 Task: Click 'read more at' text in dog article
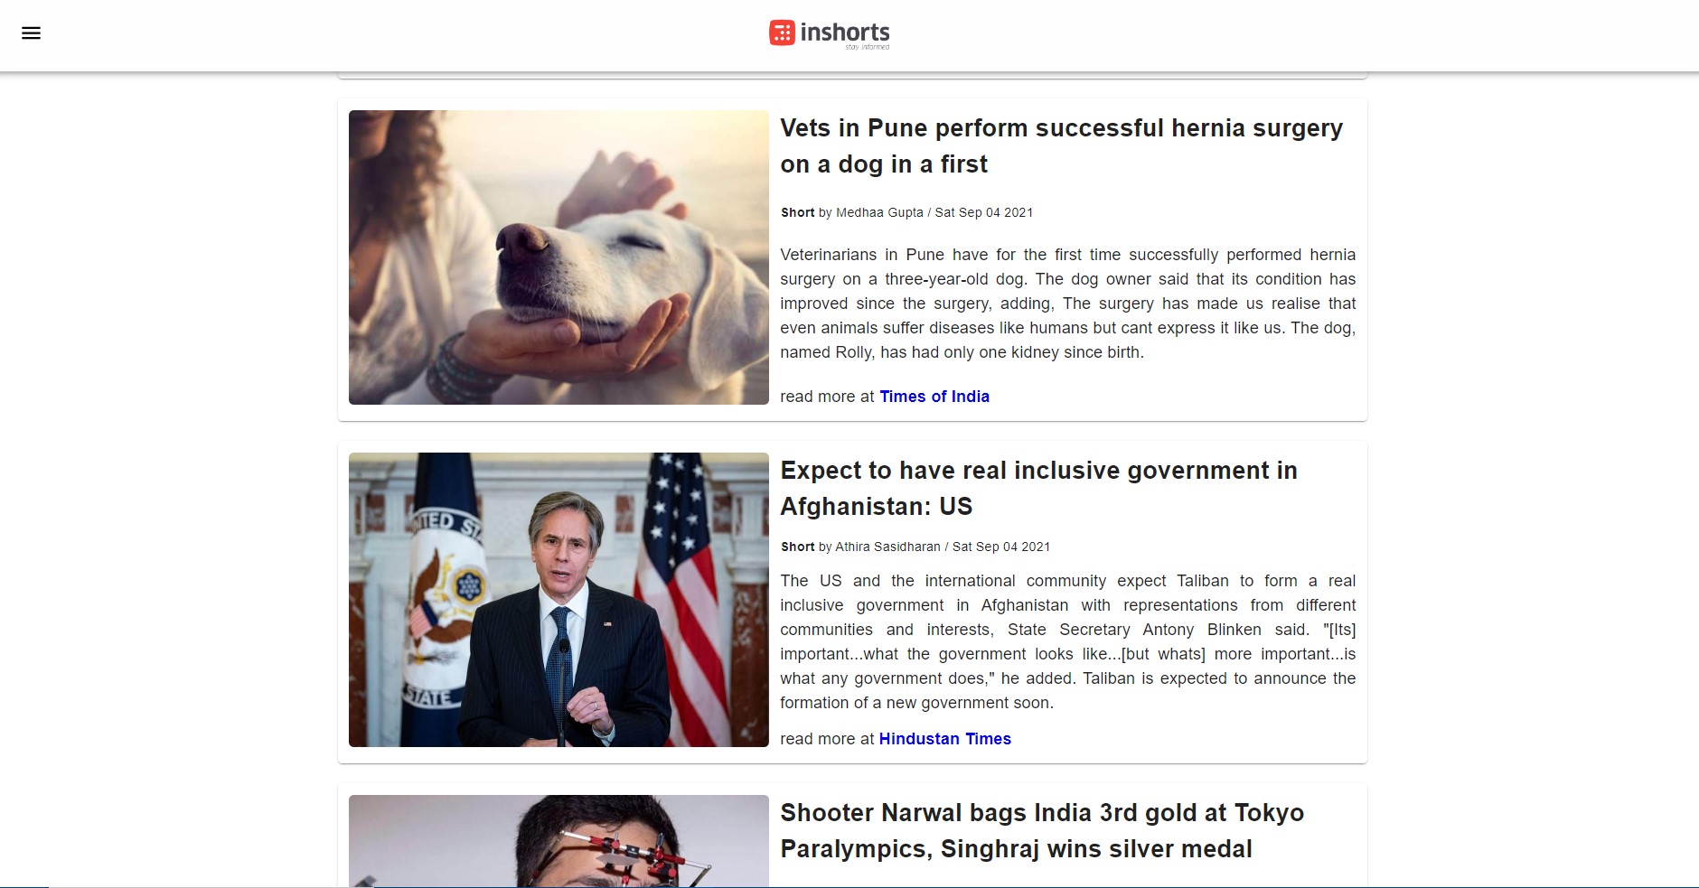point(827,397)
